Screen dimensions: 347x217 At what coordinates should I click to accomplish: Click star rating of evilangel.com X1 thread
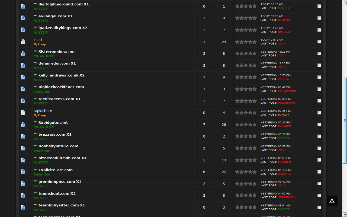(x=246, y=18)
